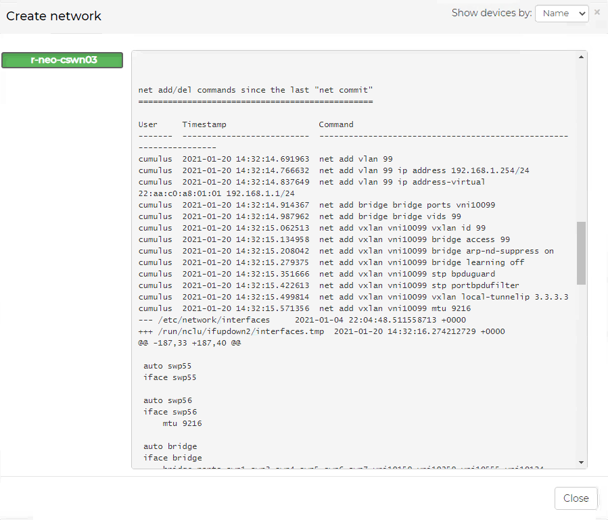Close the dialog with the top-right X icon

pos(597,12)
